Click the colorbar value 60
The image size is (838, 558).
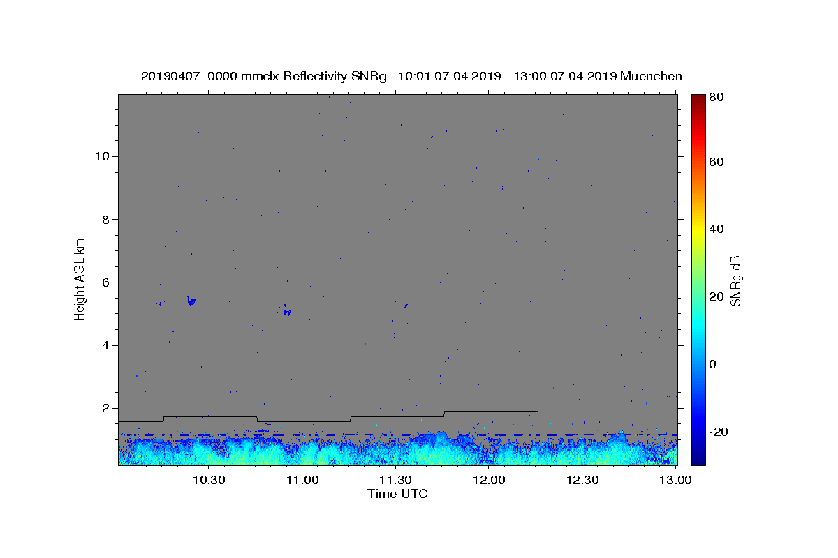[716, 162]
